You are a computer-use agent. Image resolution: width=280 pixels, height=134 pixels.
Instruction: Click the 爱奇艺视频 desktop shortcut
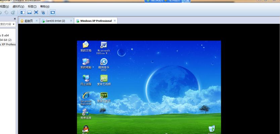tap(104, 80)
